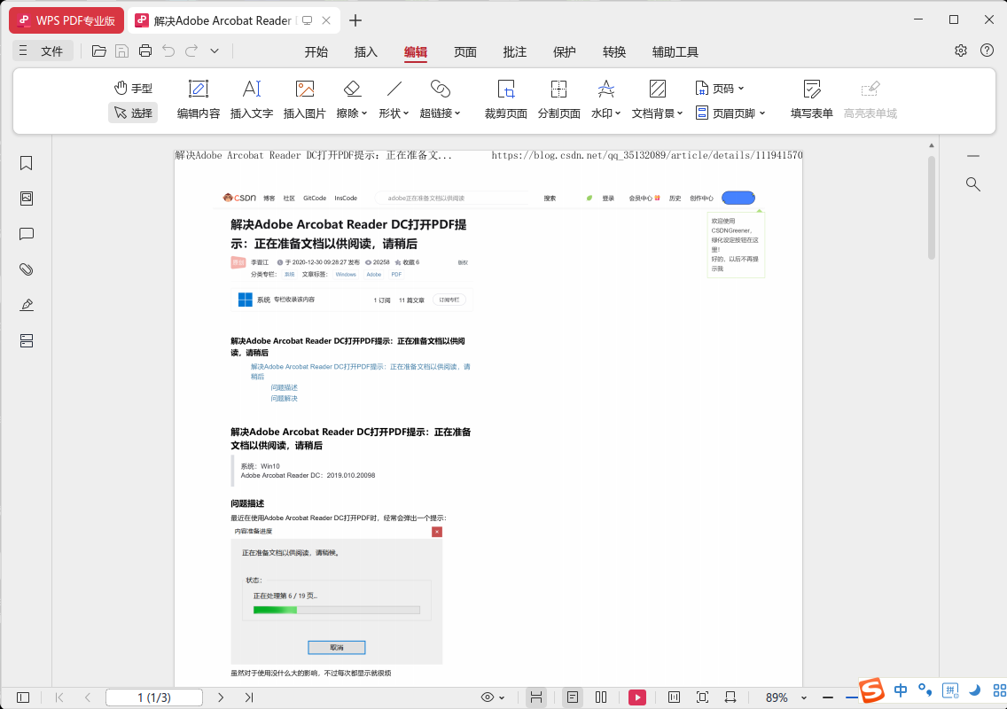This screenshot has width=1007, height=709.
Task: Click the help question mark icon
Action: (x=987, y=51)
